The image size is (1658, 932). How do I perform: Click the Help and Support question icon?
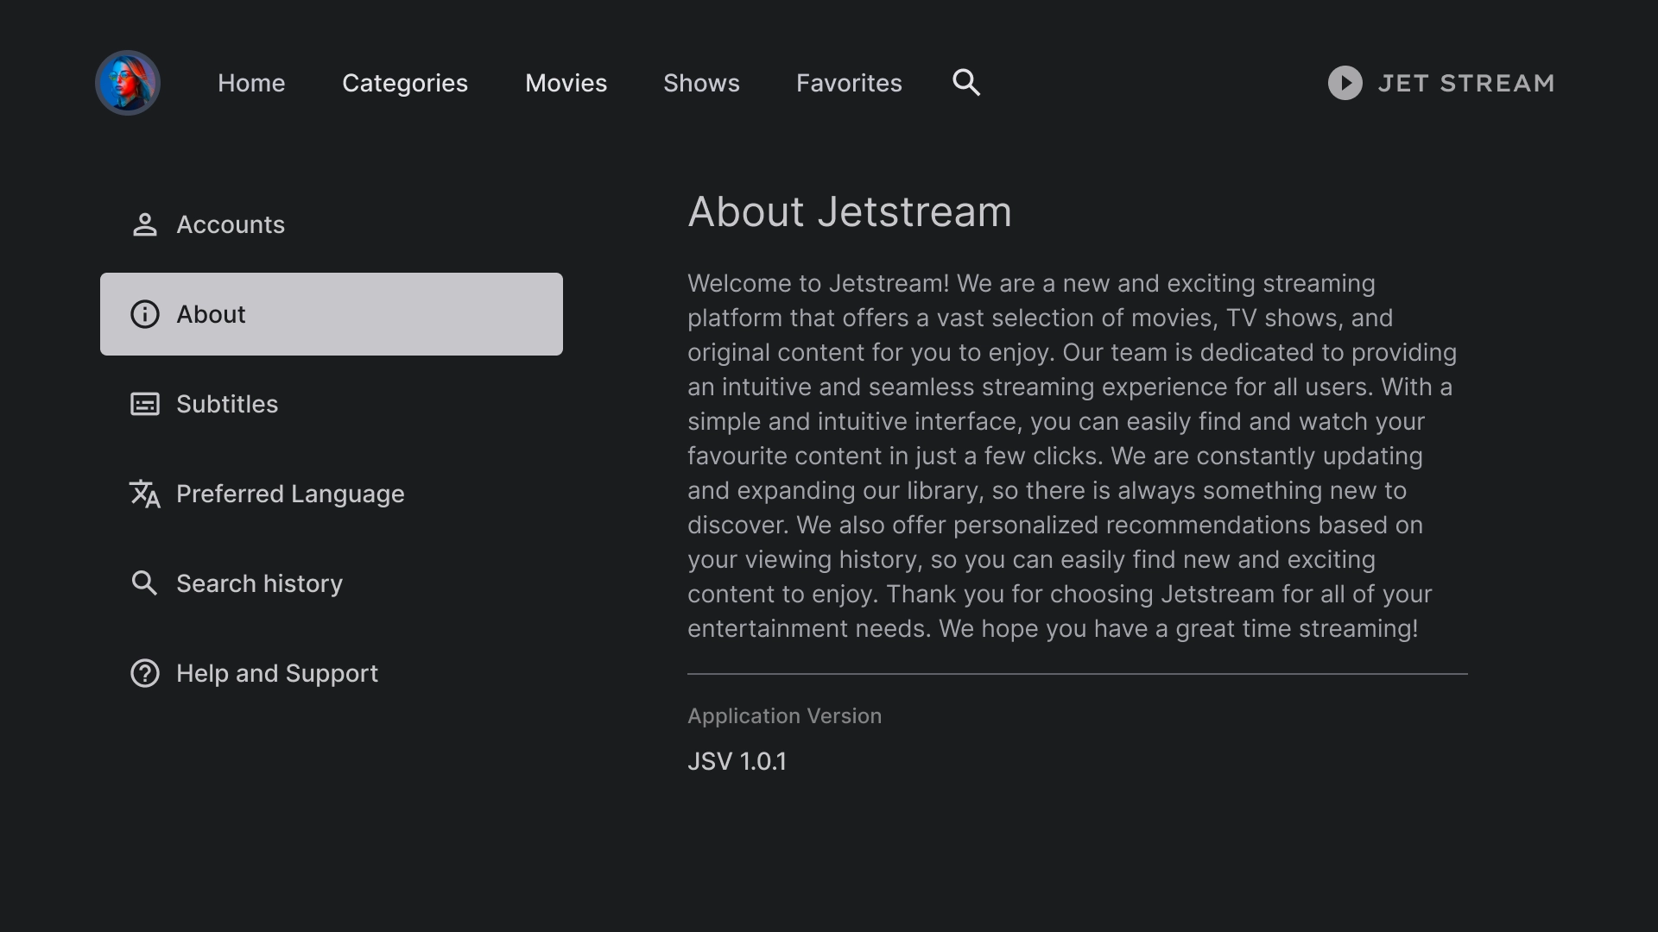(x=145, y=673)
